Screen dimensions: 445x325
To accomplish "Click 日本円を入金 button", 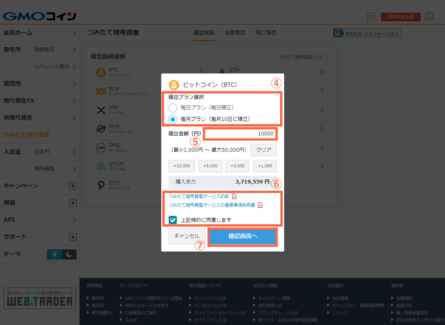I will (401, 17).
